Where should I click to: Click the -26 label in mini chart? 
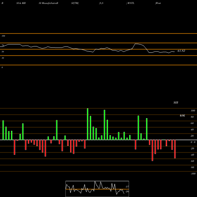(127, 191)
